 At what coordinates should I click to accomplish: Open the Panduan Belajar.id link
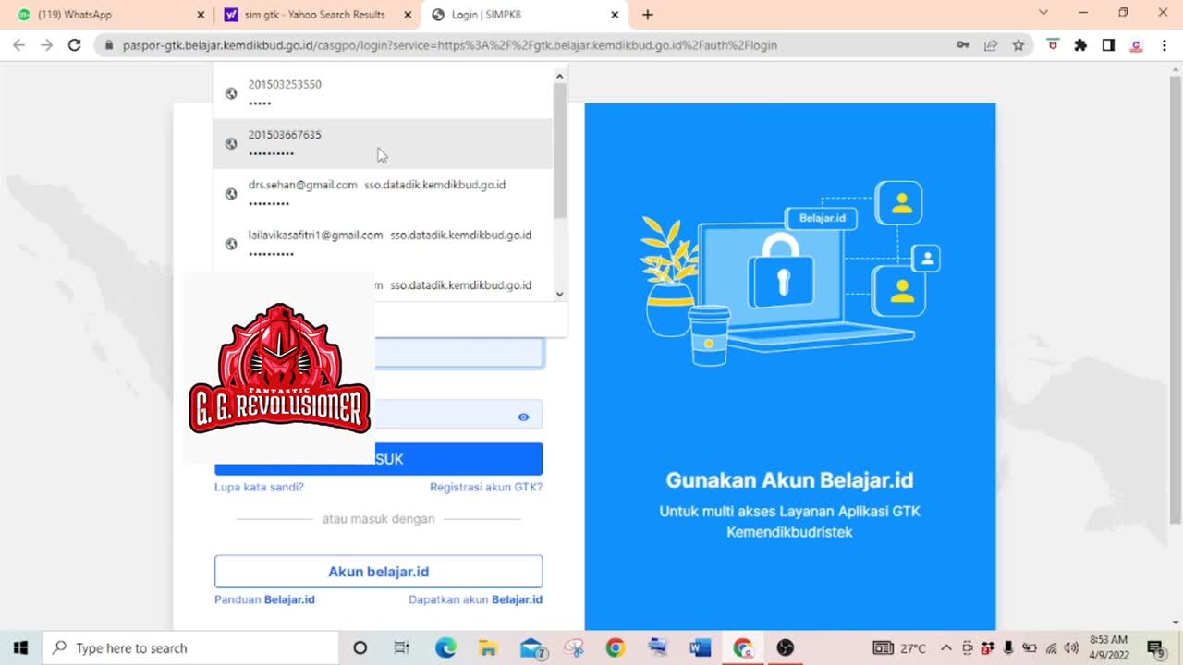264,599
